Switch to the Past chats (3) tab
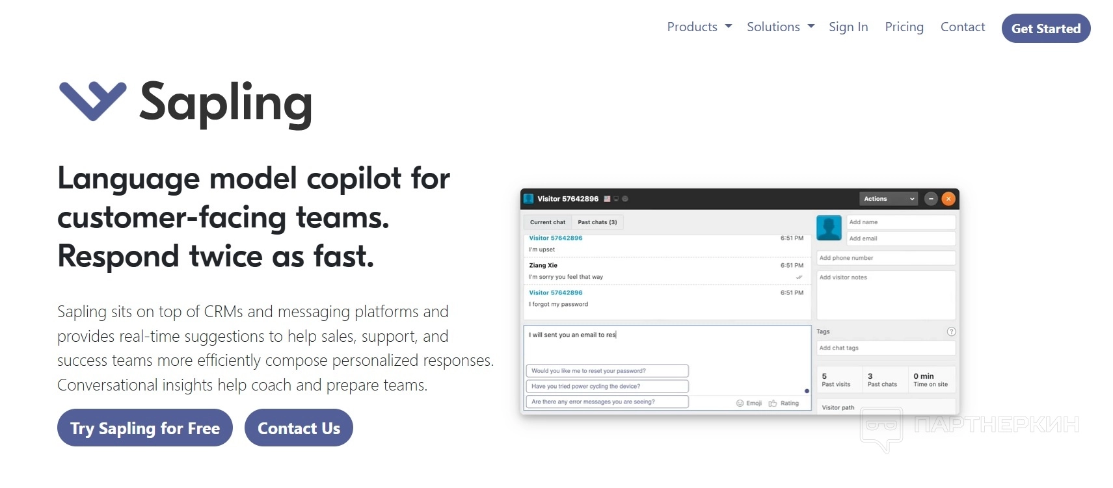This screenshot has height=488, width=1113. [597, 222]
